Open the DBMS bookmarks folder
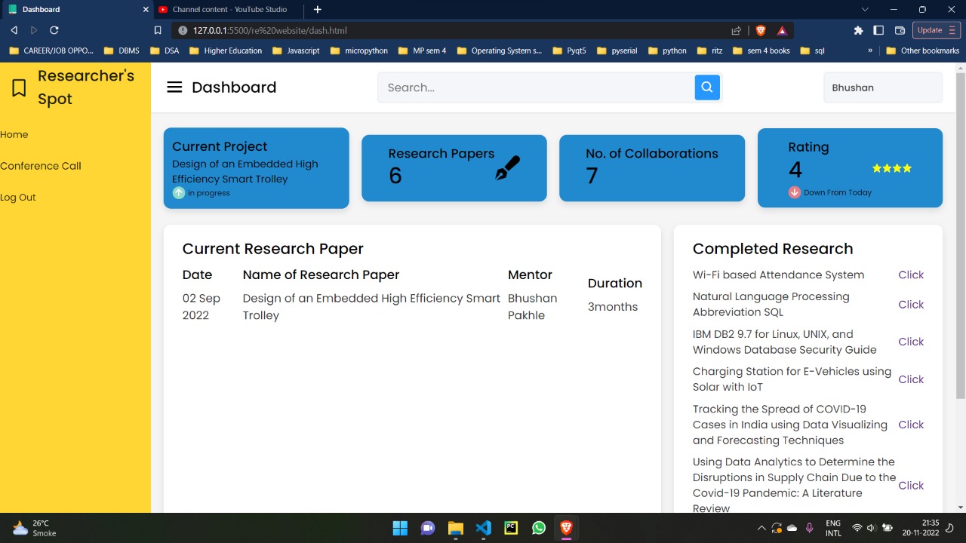Image resolution: width=966 pixels, height=543 pixels. coord(122,51)
